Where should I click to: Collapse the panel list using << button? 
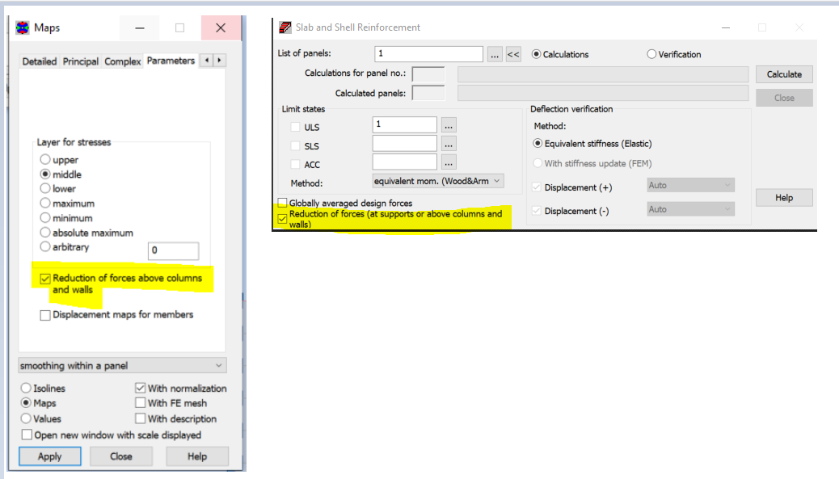(512, 53)
